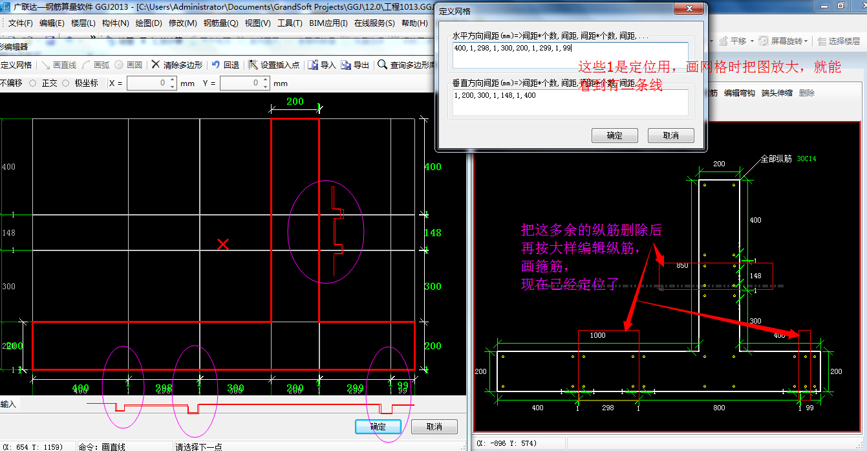867x451 pixels.
Task: Open the BIM应用(I) menu
Action: (328, 23)
